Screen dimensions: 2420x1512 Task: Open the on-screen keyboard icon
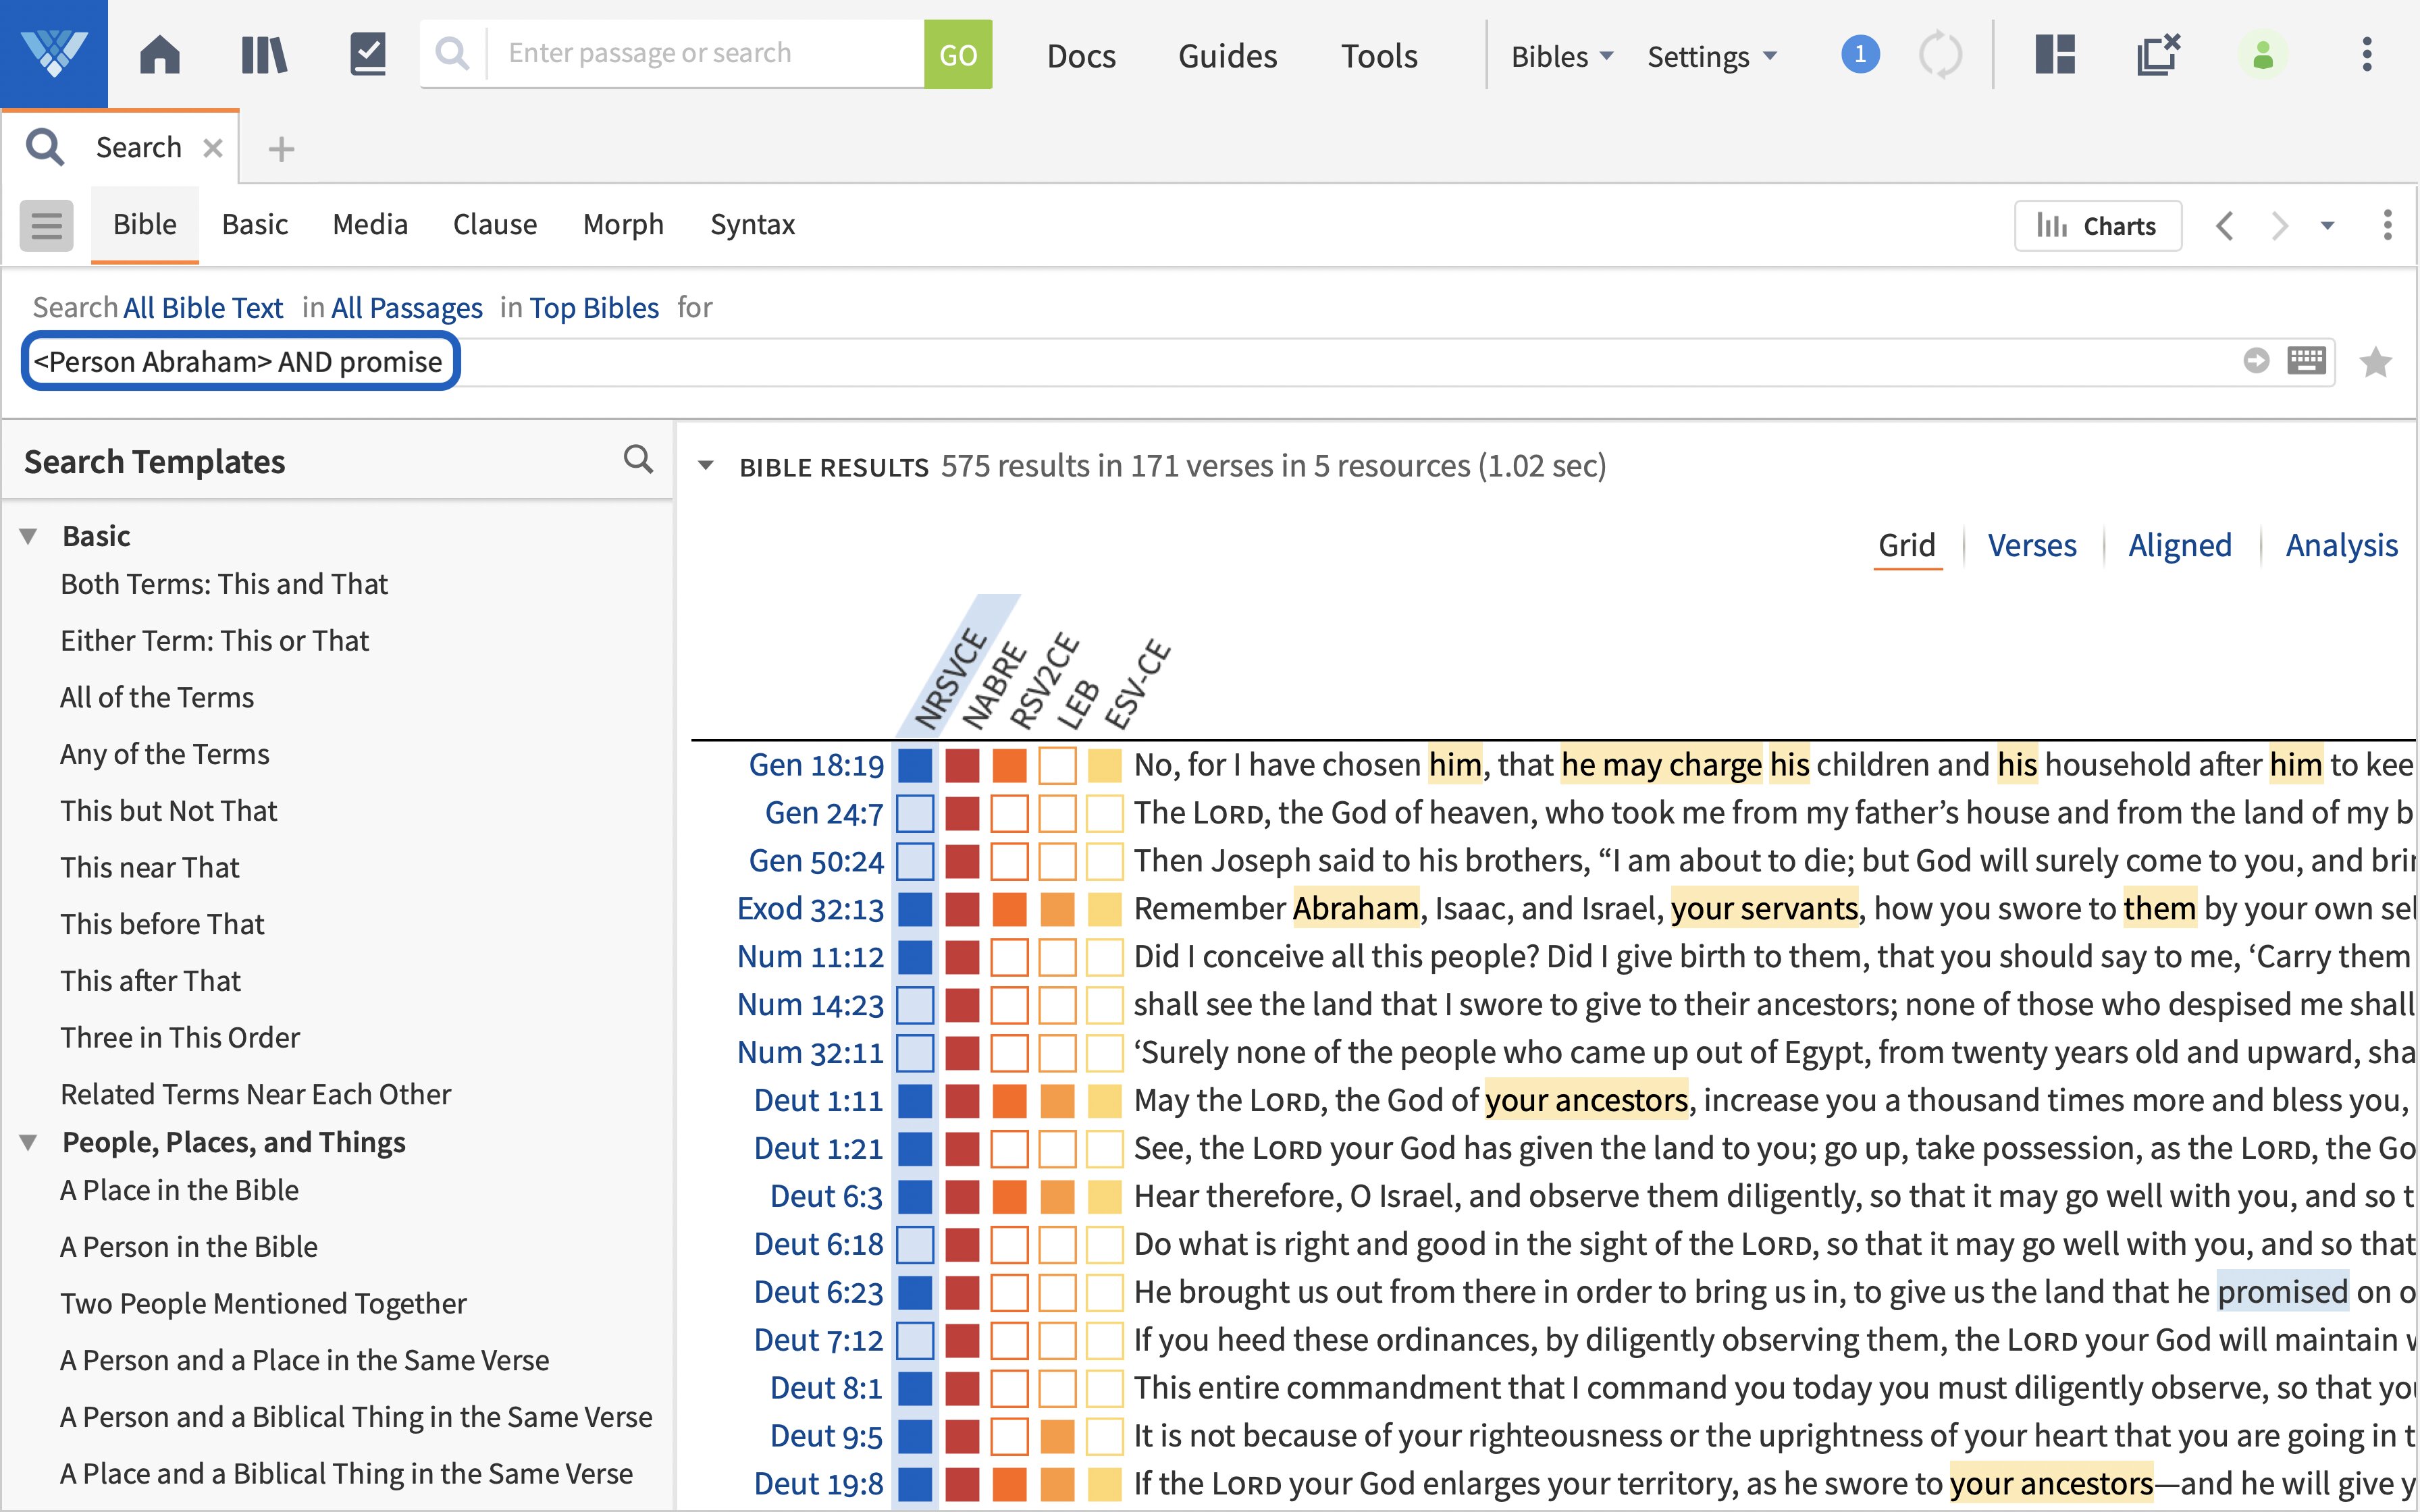2306,360
